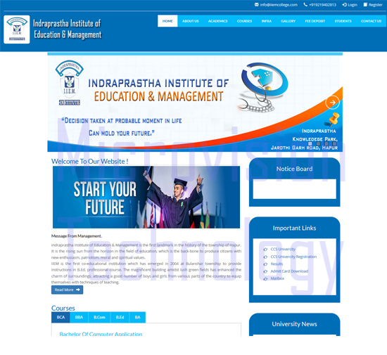Open the Courses navigation menu

click(244, 21)
